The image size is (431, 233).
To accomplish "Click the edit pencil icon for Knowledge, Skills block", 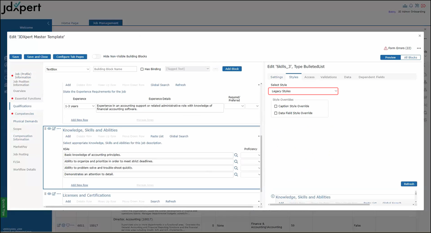I will click(x=54, y=128).
